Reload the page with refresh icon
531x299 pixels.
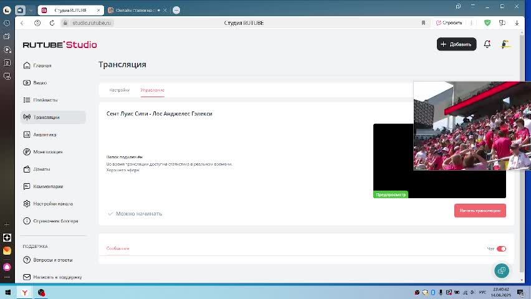click(x=52, y=23)
